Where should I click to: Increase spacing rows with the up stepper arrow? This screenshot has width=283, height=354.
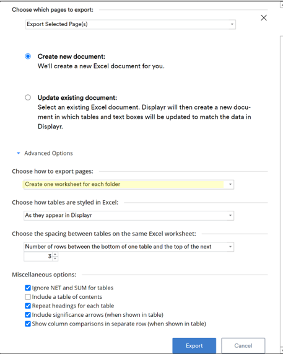[55, 254]
